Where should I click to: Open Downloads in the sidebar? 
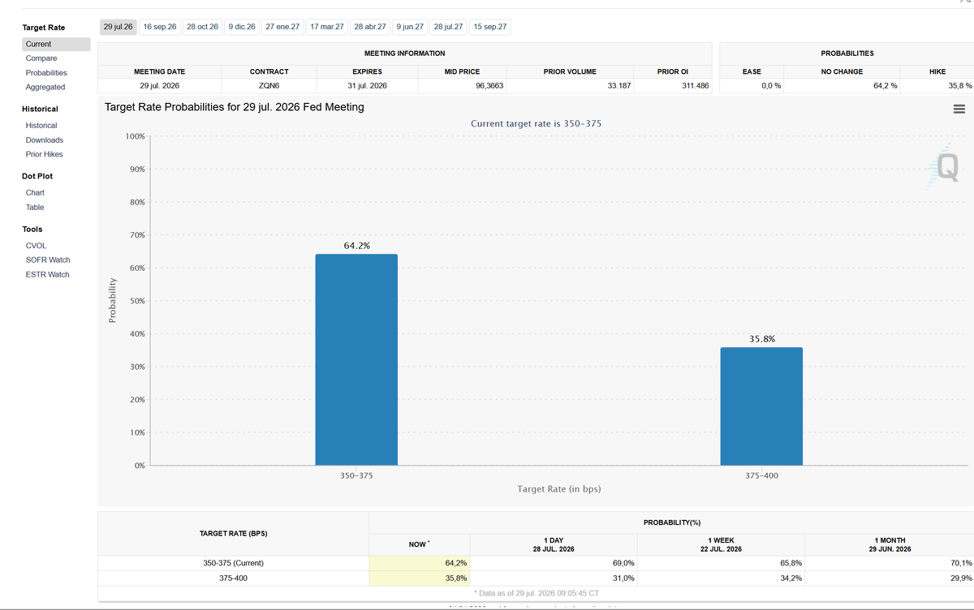tap(45, 140)
